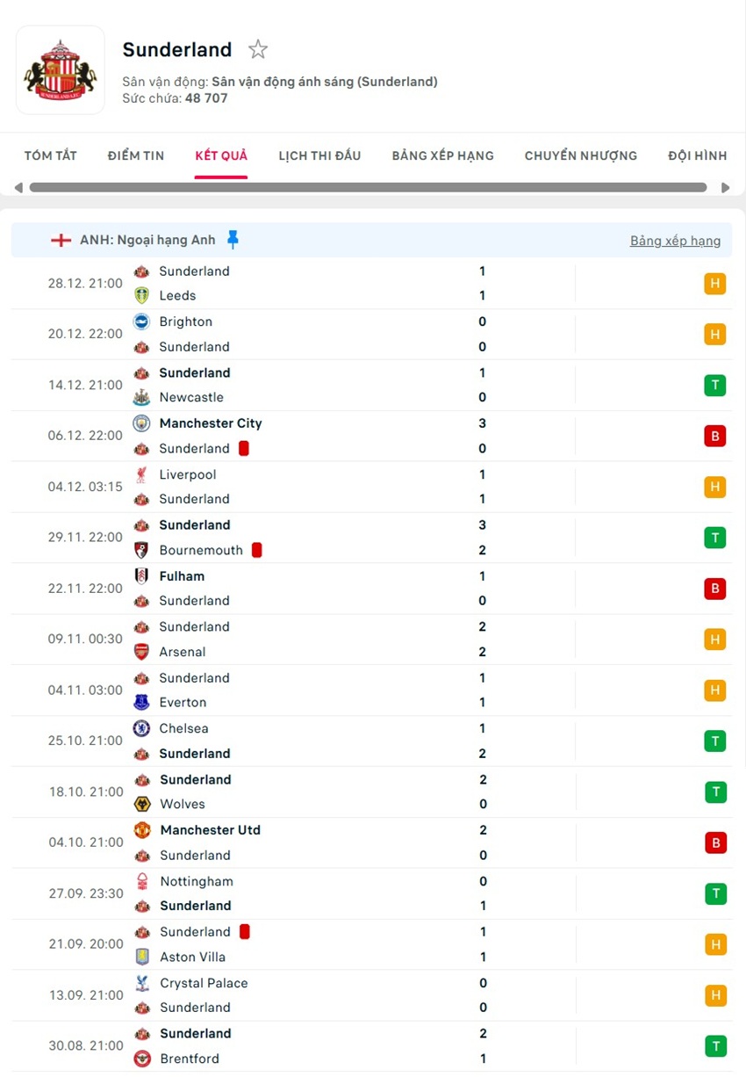Click the yellow H badge for the Leeds match
The image size is (746, 1077).
coord(715,283)
